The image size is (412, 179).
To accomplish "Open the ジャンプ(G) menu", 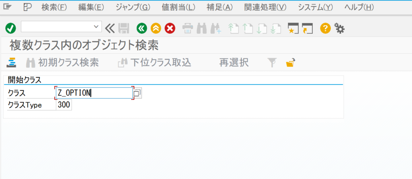I will (x=133, y=7).
